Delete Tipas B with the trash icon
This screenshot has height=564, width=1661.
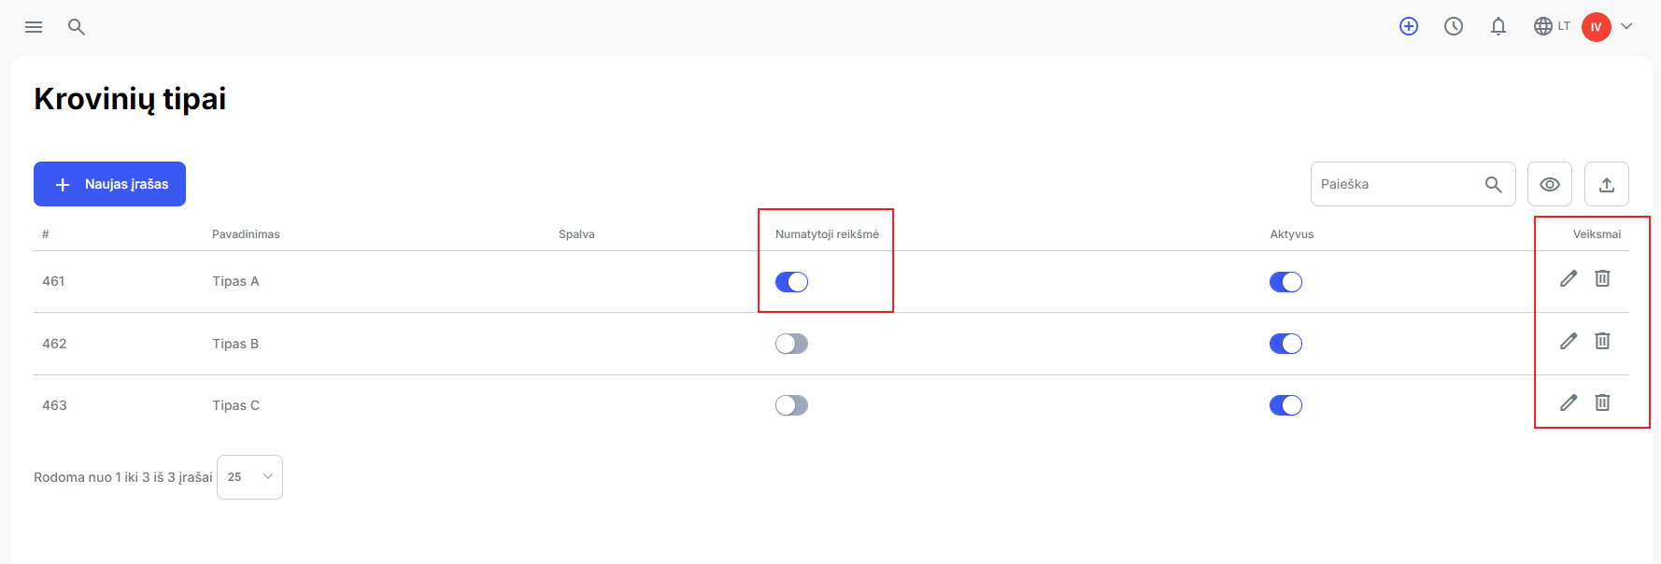[1602, 341]
